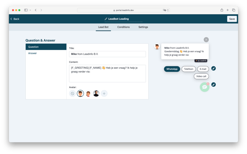Viewport: 247px width, 154px height.
Task: Choose the first male avatar
Action: point(80,94)
